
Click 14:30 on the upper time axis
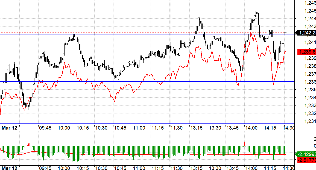[x=288, y=128]
